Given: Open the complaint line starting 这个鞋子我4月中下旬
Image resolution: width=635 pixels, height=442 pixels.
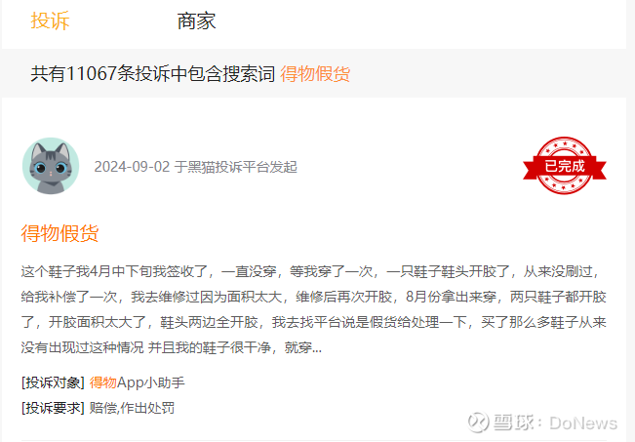Looking at the screenshot, I should pyautogui.click(x=310, y=271).
